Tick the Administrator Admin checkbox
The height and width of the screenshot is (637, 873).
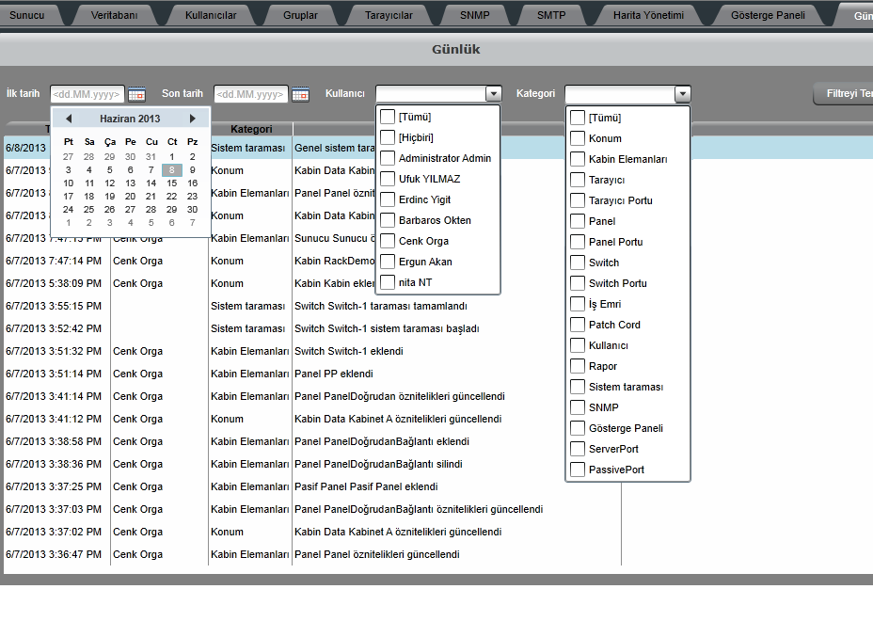[x=388, y=158]
